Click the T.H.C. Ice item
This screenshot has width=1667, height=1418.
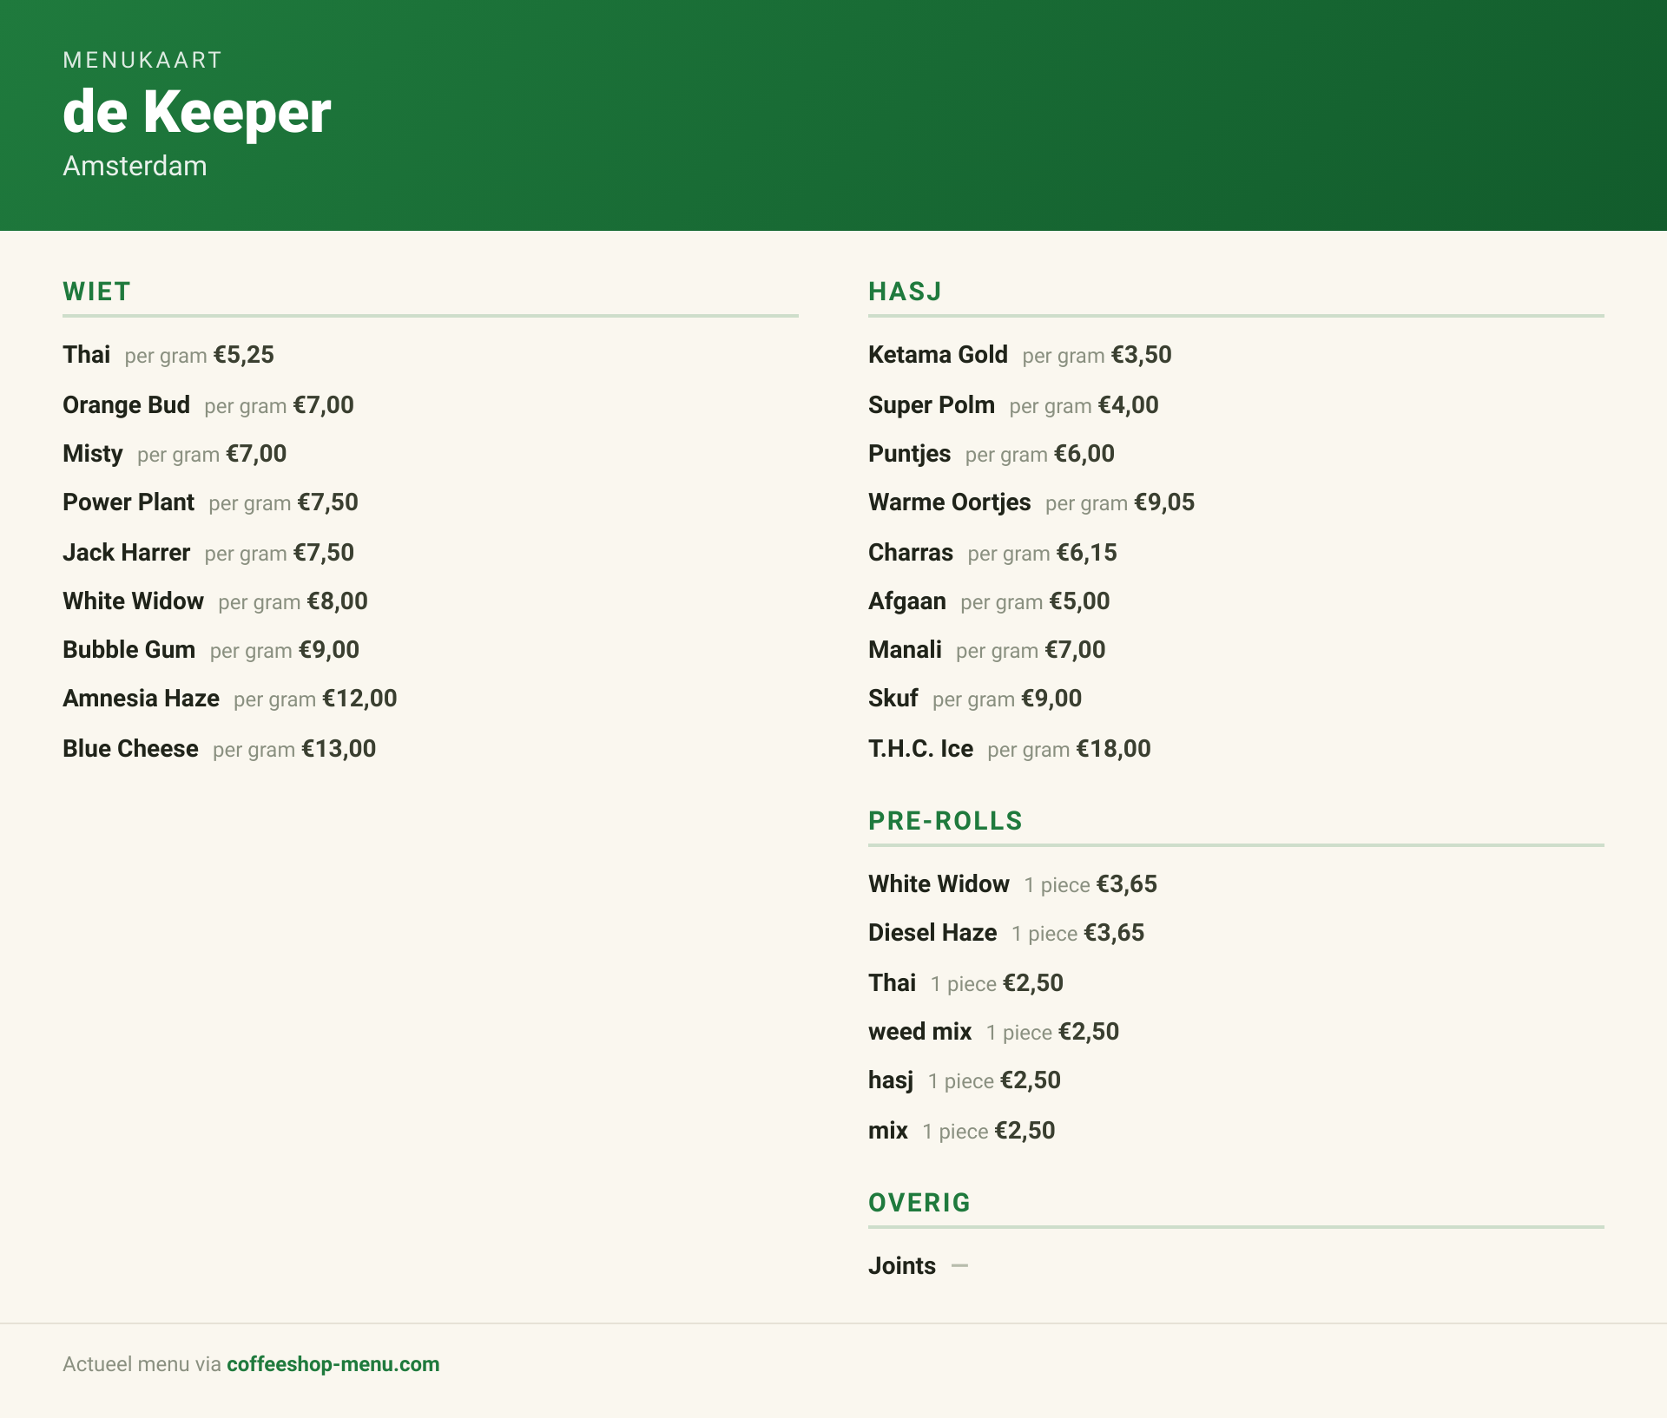pyautogui.click(x=920, y=749)
